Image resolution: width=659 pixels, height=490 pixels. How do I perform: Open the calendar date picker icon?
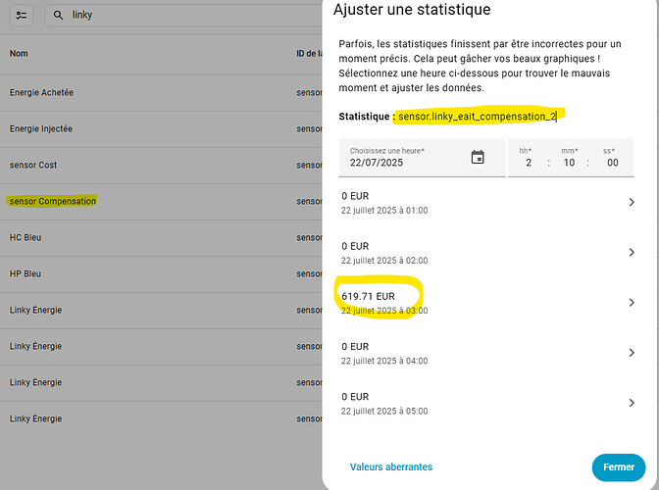click(478, 157)
